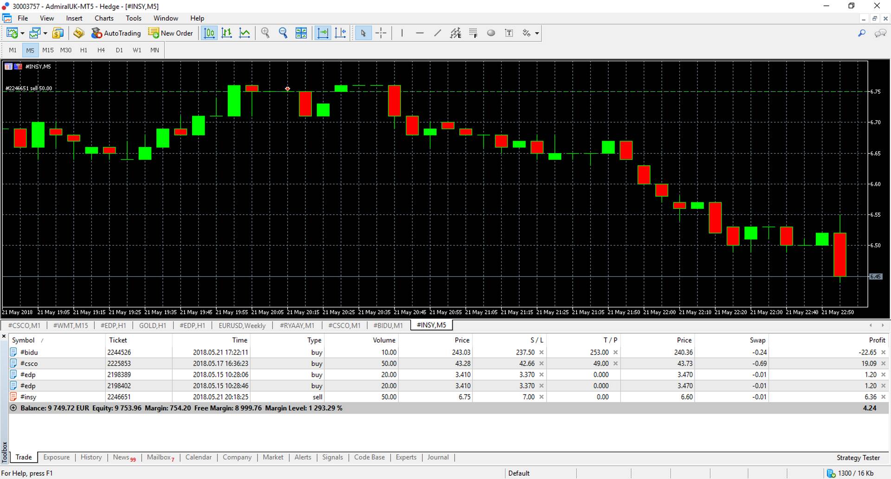Tile chart windows using the grid icon

coord(301,33)
